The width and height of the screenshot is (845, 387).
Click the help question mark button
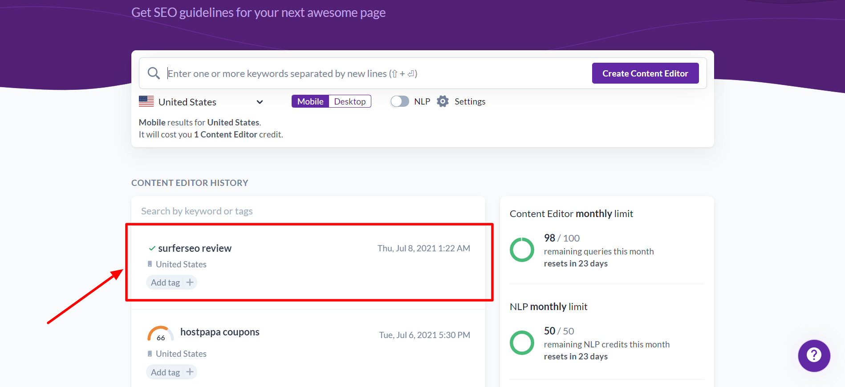click(x=814, y=355)
